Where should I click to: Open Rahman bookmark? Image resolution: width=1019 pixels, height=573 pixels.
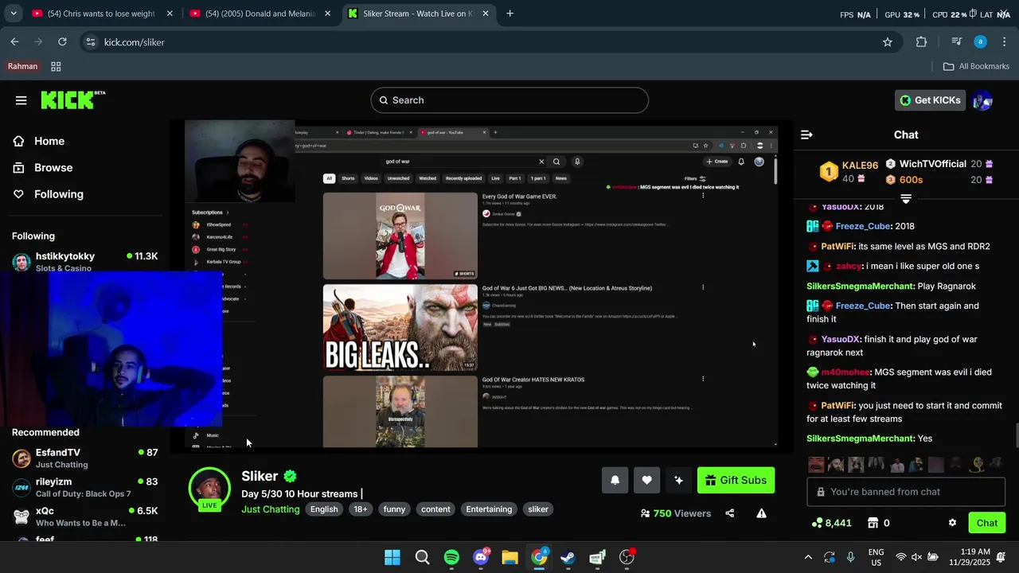pos(22,66)
